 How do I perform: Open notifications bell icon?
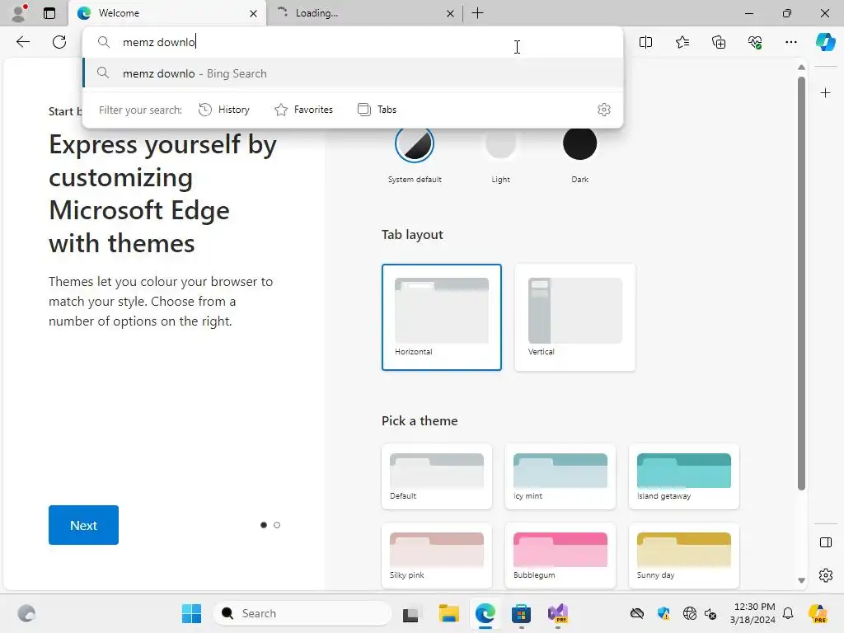tap(788, 613)
